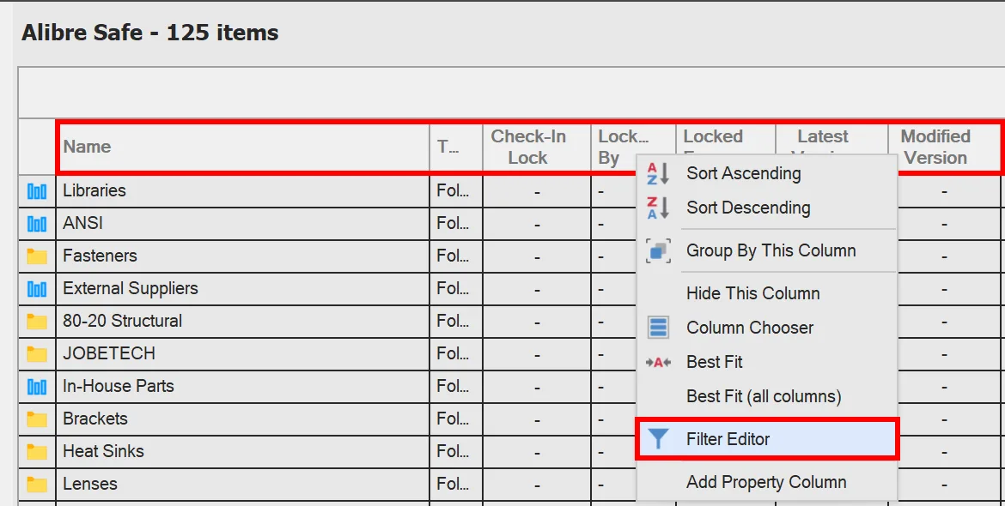Click the Column Chooser icon

(x=658, y=328)
